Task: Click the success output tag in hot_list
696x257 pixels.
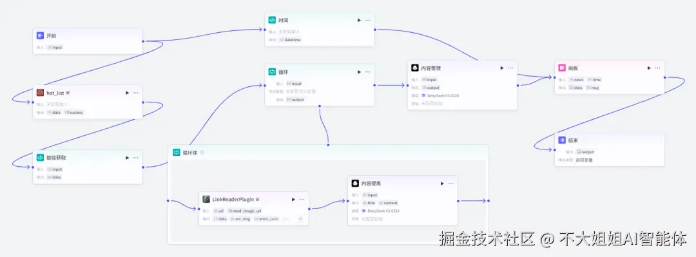Action: click(73, 112)
